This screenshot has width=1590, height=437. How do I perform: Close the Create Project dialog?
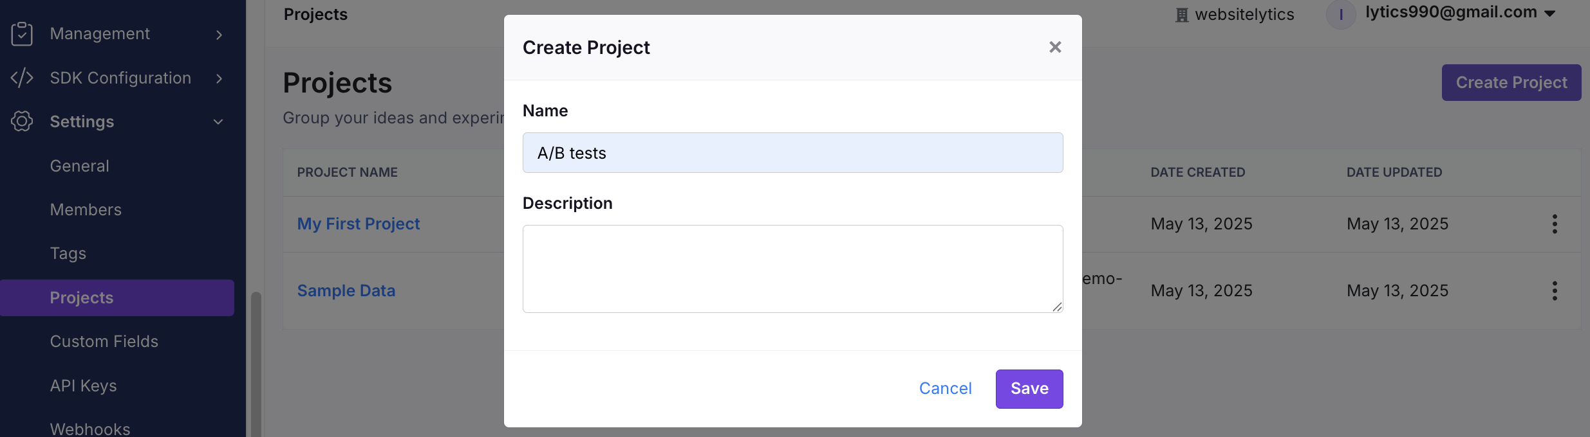pos(1055,47)
